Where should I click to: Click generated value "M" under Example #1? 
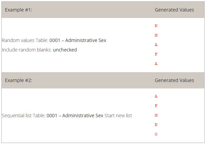click(x=156, y=35)
